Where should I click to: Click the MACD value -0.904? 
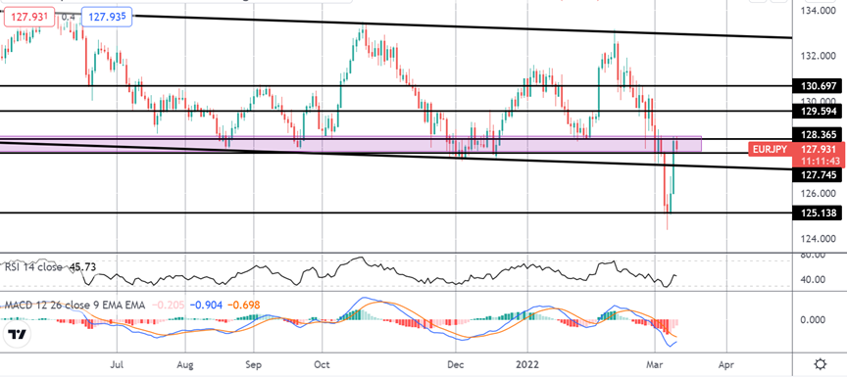tap(205, 306)
